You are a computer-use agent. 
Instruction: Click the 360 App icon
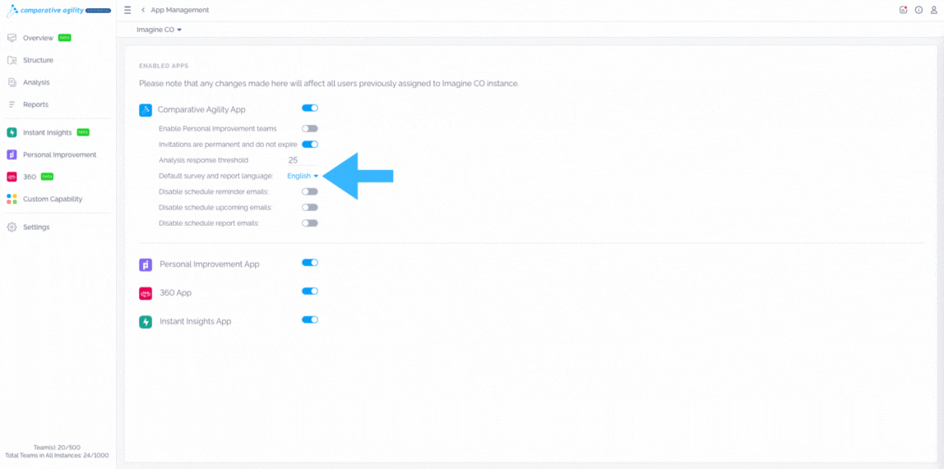point(146,293)
